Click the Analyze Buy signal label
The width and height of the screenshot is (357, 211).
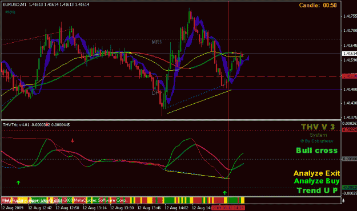[316, 181]
